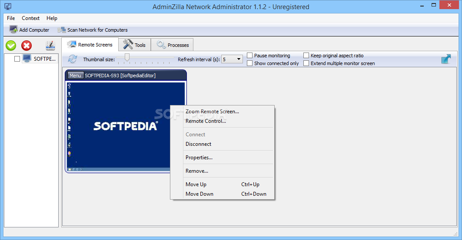The image size is (462, 240).
Task: Enable Pause monitoring checkbox
Action: click(249, 55)
